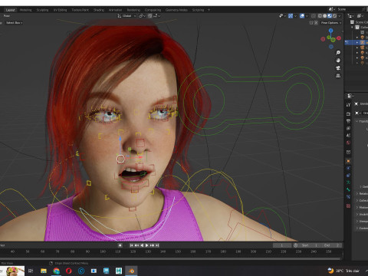Switch to the Shading workspace
The width and height of the screenshot is (368, 276).
[99, 10]
